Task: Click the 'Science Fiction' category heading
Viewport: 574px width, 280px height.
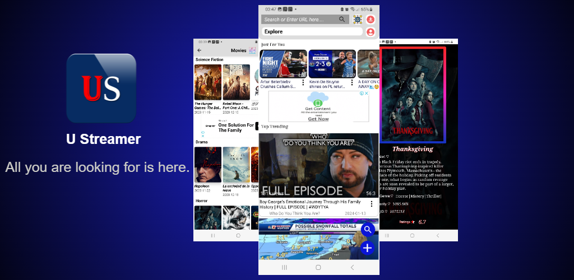Action: [x=210, y=59]
